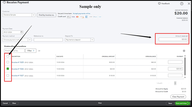
Task: Click the $80.00 open balance cell
Action: point(154,62)
